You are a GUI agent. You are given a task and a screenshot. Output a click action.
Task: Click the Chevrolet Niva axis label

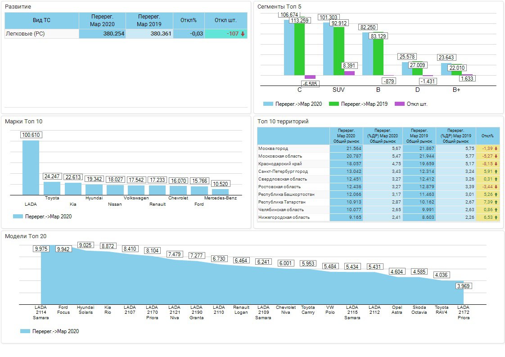pyautogui.click(x=286, y=310)
